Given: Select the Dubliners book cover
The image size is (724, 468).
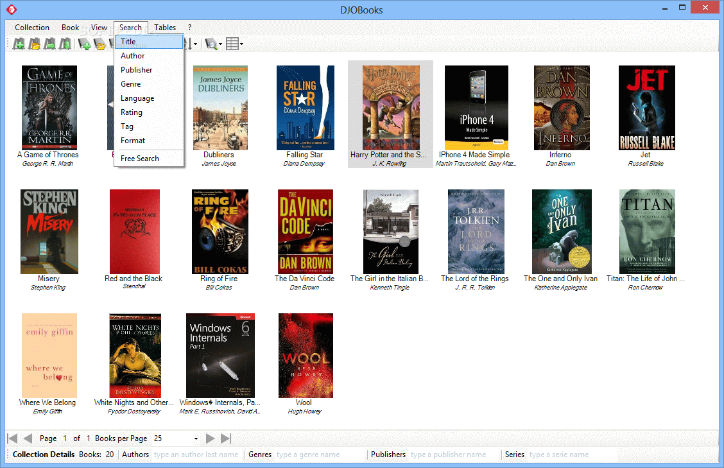Looking at the screenshot, I should coord(220,108).
